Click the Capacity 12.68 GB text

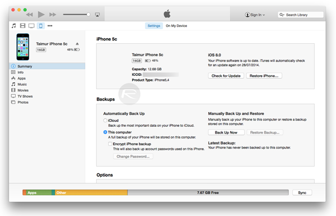point(147,69)
